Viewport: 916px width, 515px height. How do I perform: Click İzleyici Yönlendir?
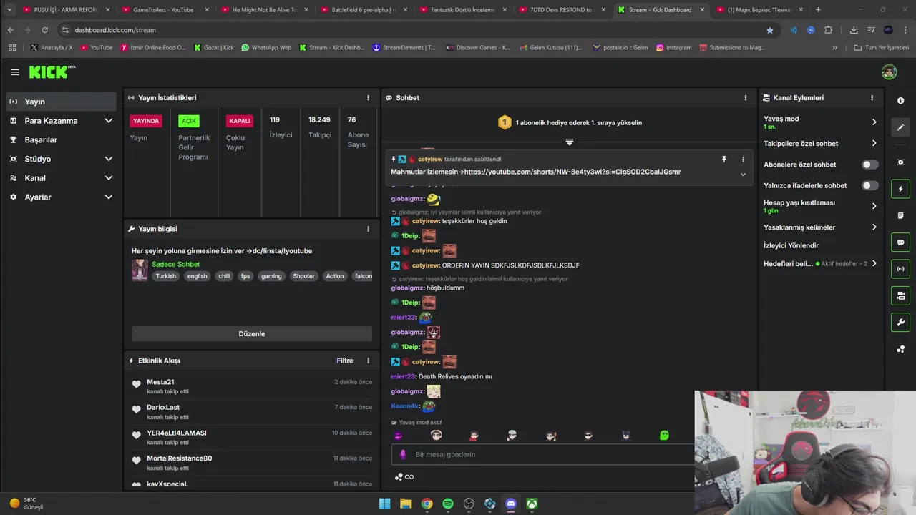pos(791,245)
